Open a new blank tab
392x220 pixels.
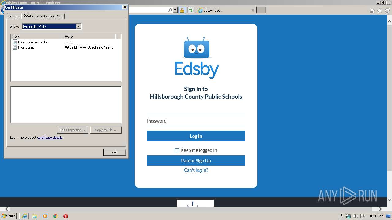click(261, 10)
